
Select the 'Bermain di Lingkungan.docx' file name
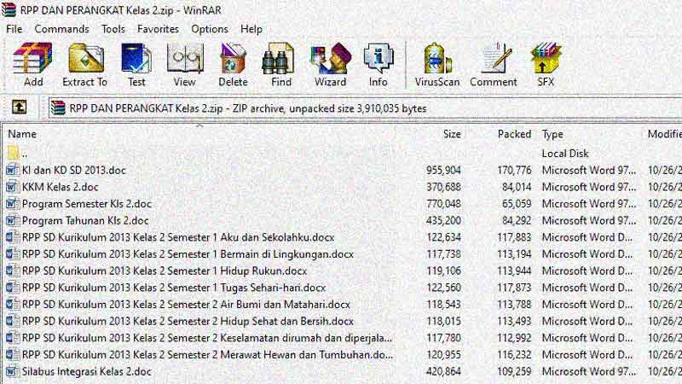pyautogui.click(x=188, y=254)
